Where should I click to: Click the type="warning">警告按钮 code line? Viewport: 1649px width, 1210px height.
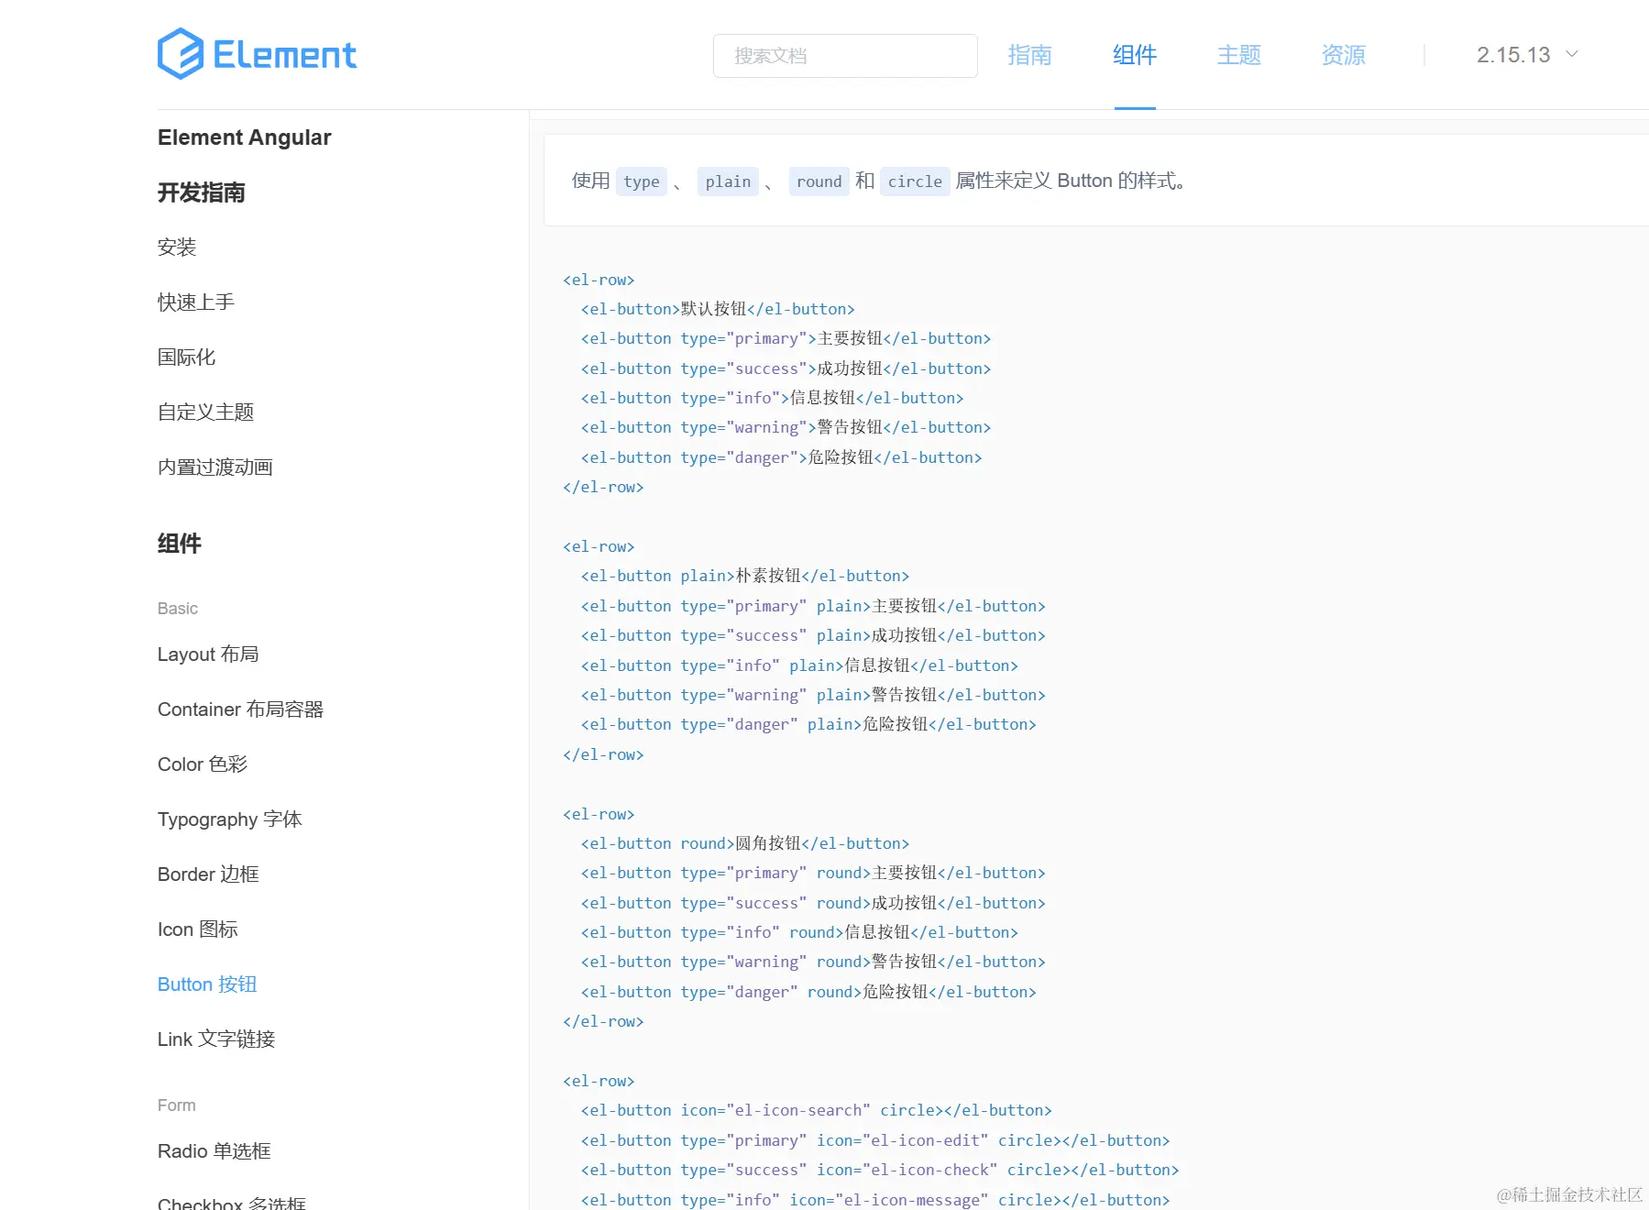click(x=786, y=427)
